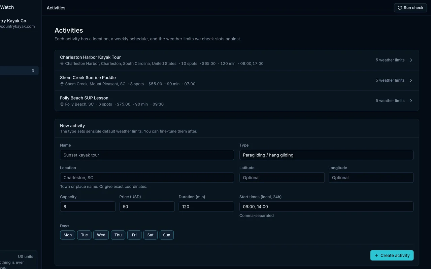
Task: Toggle the Thu day chip
Action: [x=118, y=235]
